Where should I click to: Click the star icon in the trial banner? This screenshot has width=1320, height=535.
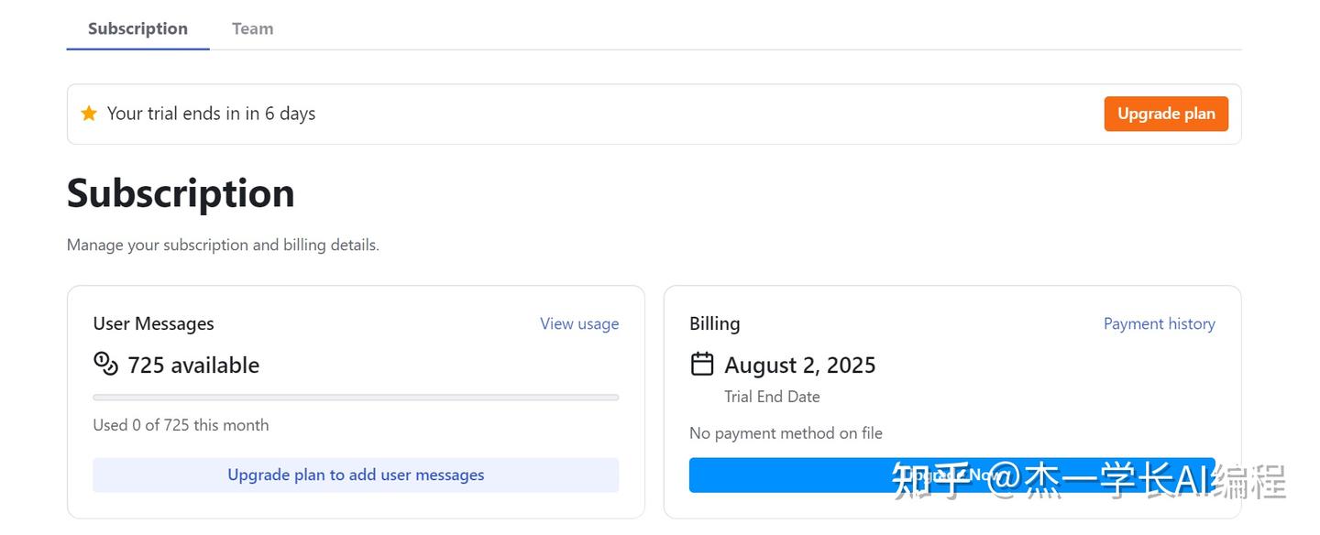pos(88,113)
